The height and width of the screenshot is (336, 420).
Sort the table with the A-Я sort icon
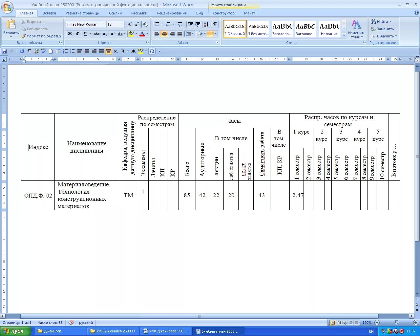(x=206, y=24)
